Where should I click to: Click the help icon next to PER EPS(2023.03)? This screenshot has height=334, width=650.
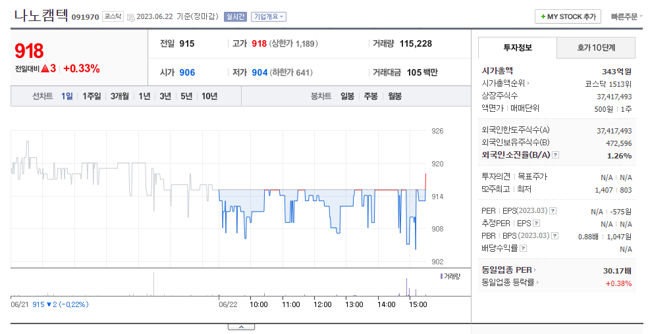[553, 210]
